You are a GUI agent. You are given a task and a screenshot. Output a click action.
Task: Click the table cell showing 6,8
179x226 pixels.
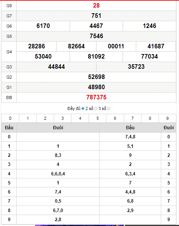click(x=130, y=201)
